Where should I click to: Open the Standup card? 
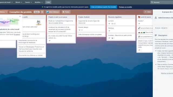(121, 29)
